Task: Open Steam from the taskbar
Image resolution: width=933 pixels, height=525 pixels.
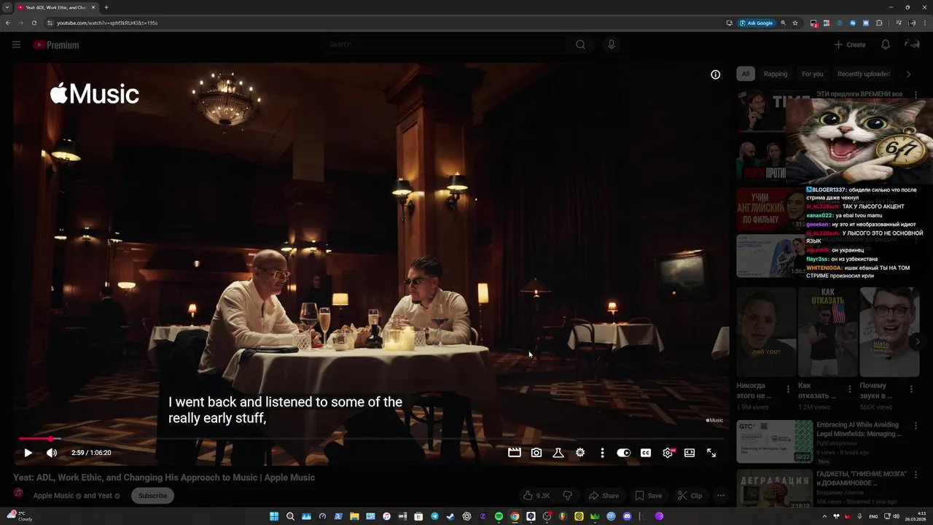Action: pos(450,516)
